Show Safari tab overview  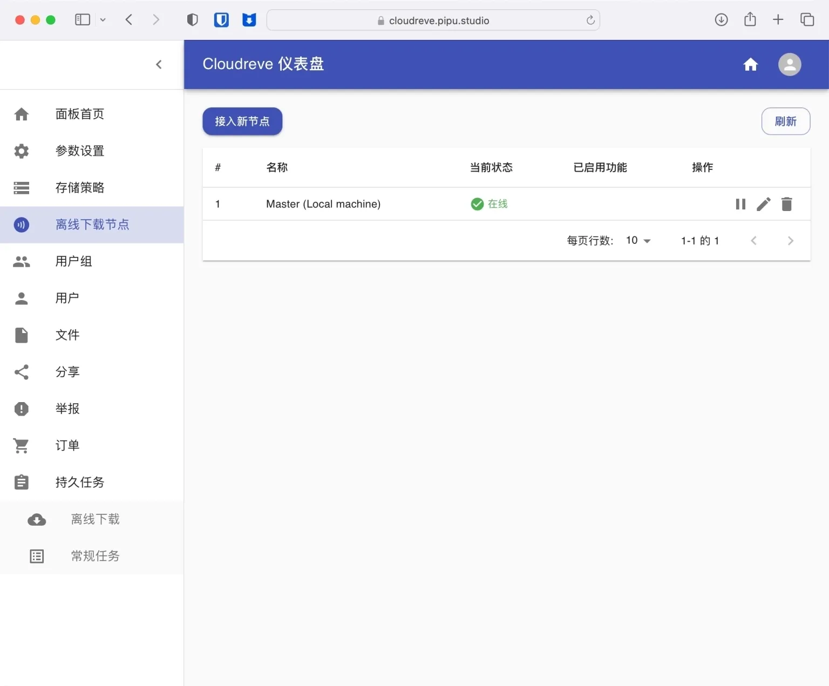807,20
